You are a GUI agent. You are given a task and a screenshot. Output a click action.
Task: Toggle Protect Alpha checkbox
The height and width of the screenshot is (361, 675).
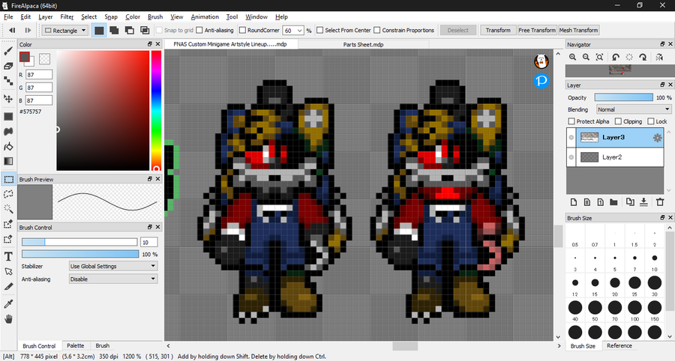pyautogui.click(x=571, y=121)
